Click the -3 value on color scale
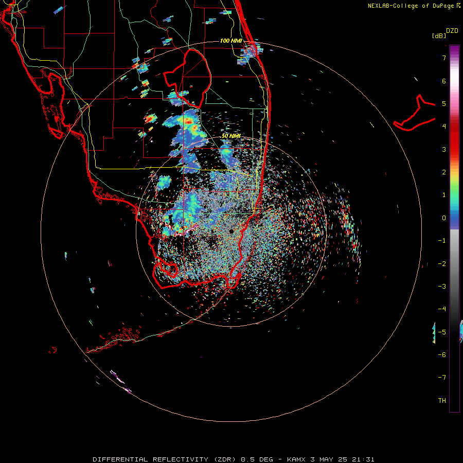The height and width of the screenshot is (463, 463). (442, 287)
